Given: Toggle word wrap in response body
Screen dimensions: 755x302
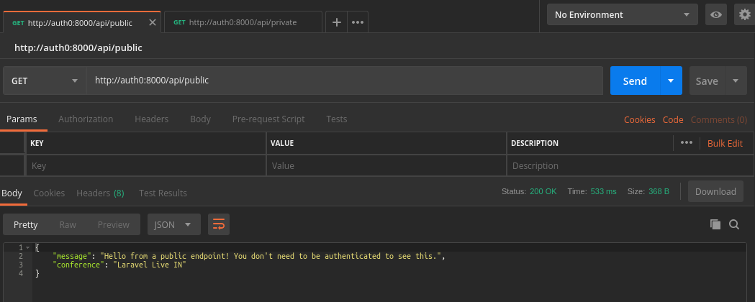Looking at the screenshot, I should tap(219, 224).
